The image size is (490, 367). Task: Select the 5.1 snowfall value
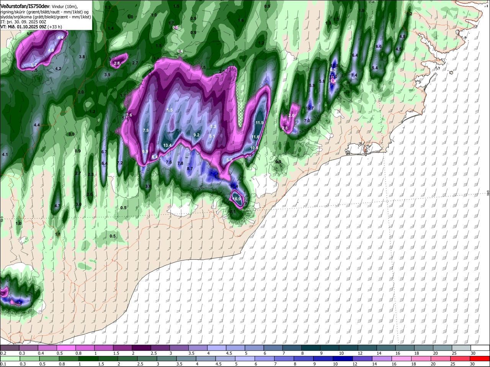(x=212, y=136)
